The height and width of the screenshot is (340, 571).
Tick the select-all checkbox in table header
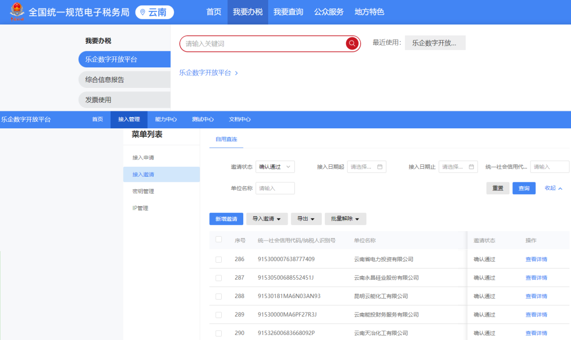click(x=219, y=240)
